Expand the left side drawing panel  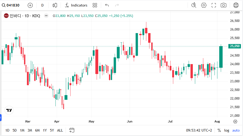tap(1, 118)
